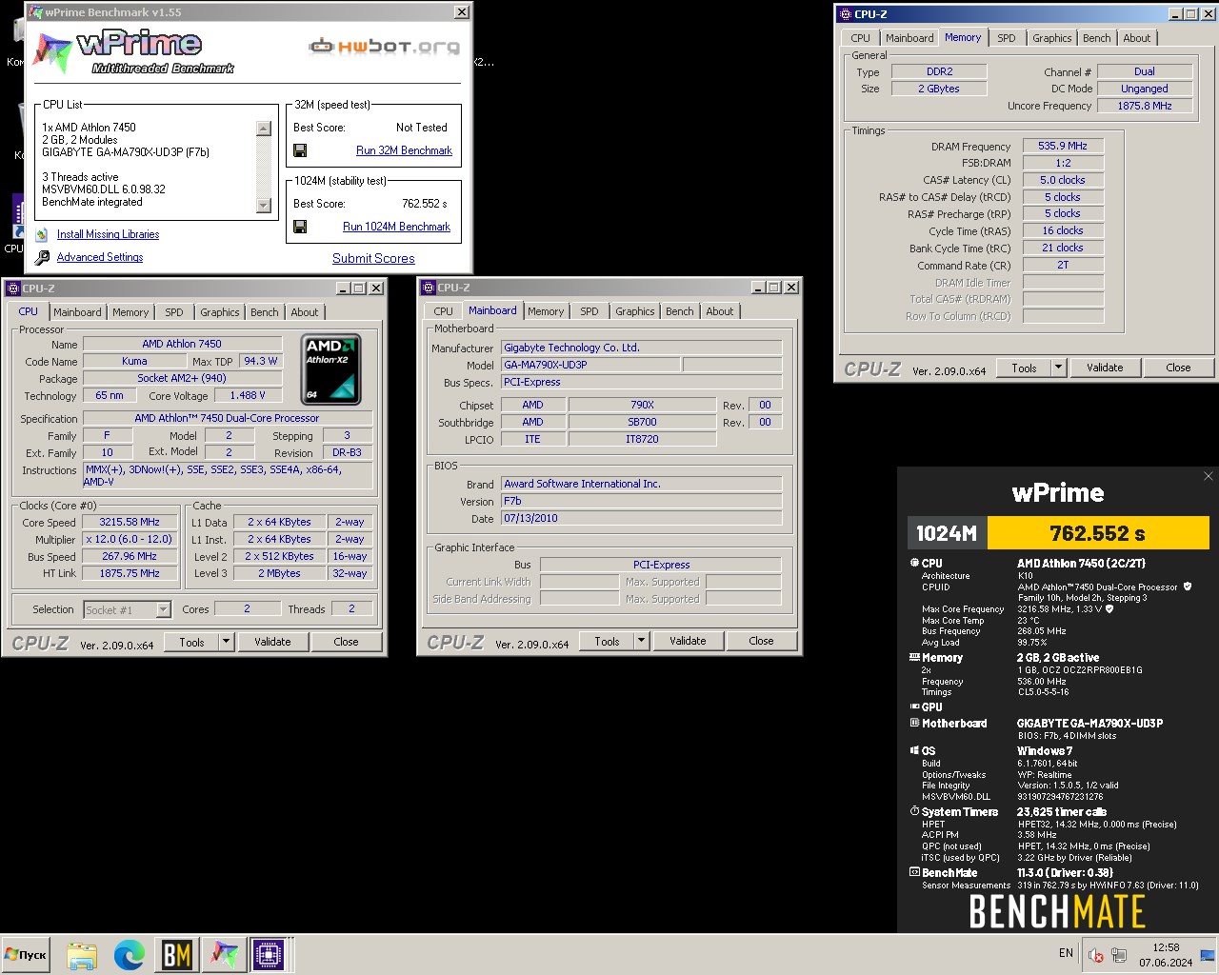Open the Start menu button
The image size is (1219, 975).
click(x=26, y=954)
